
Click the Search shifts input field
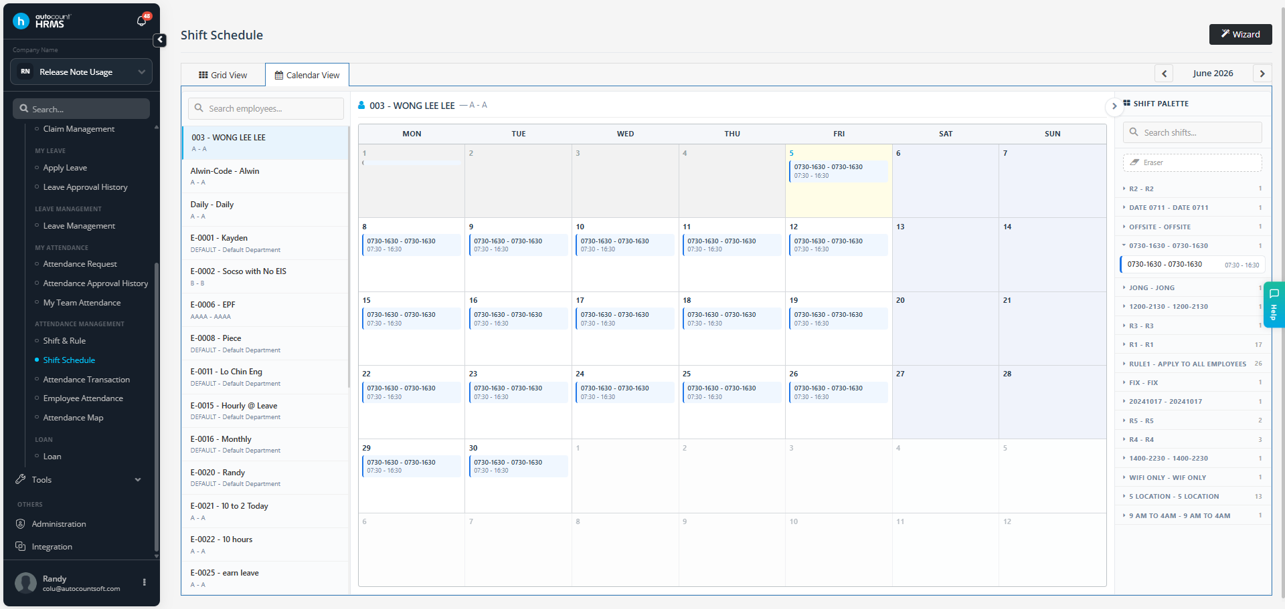point(1192,132)
